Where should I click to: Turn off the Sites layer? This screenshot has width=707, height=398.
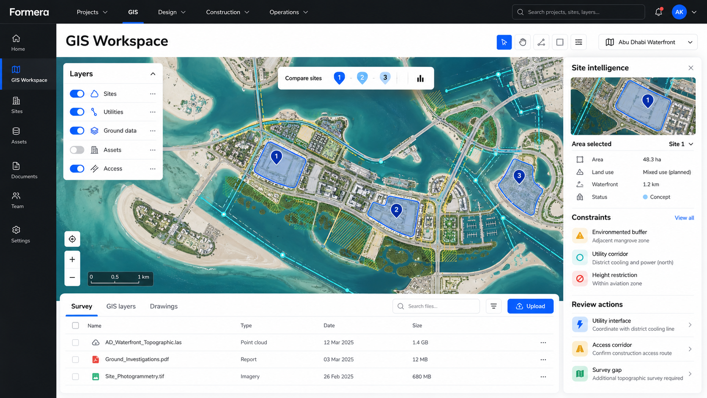tap(77, 94)
